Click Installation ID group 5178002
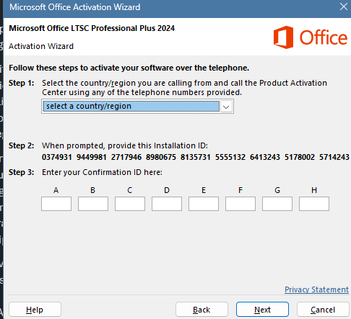 pyautogui.click(x=300, y=157)
